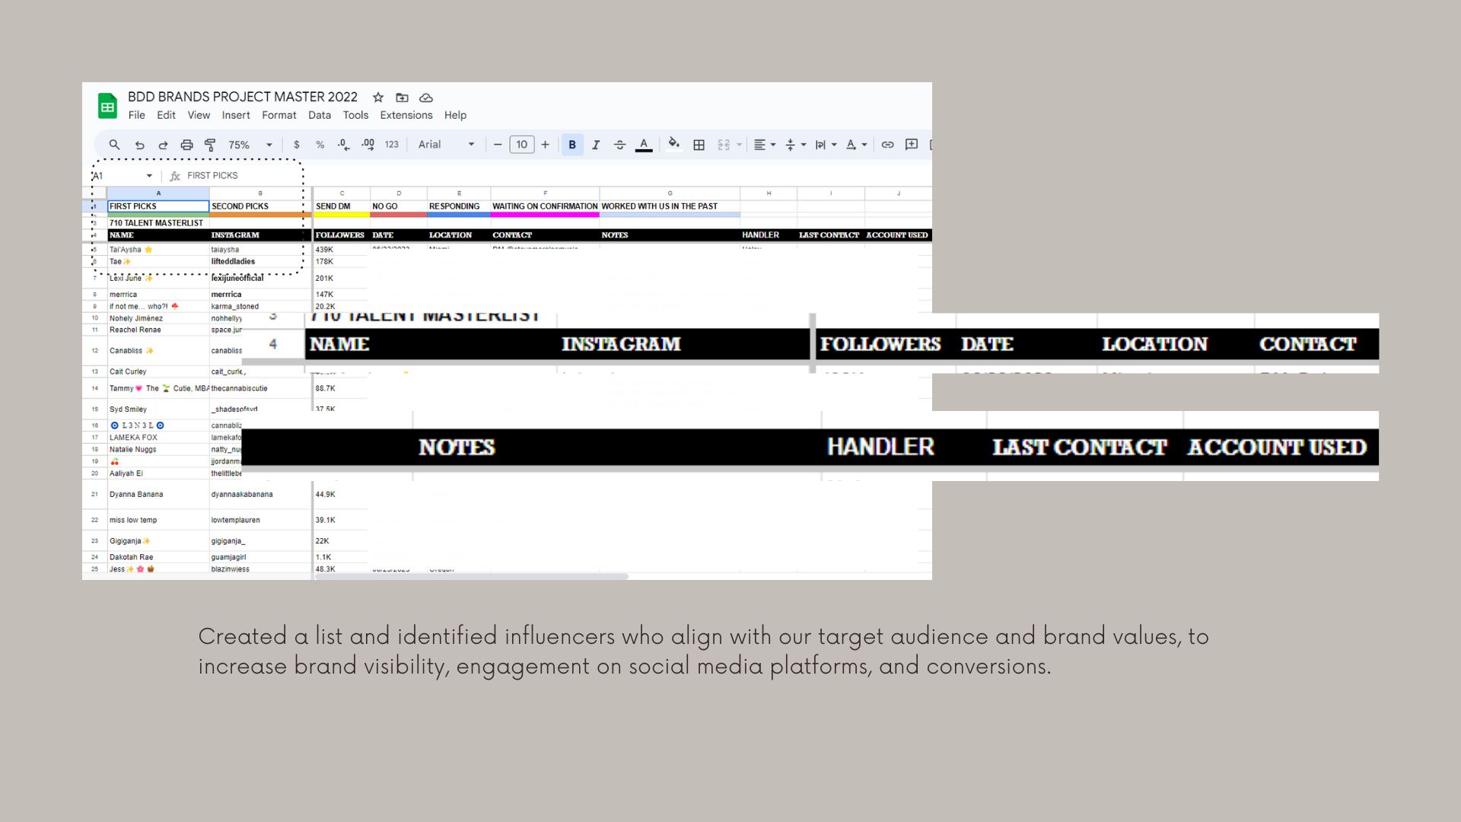Toggle italic formatting button

596,145
